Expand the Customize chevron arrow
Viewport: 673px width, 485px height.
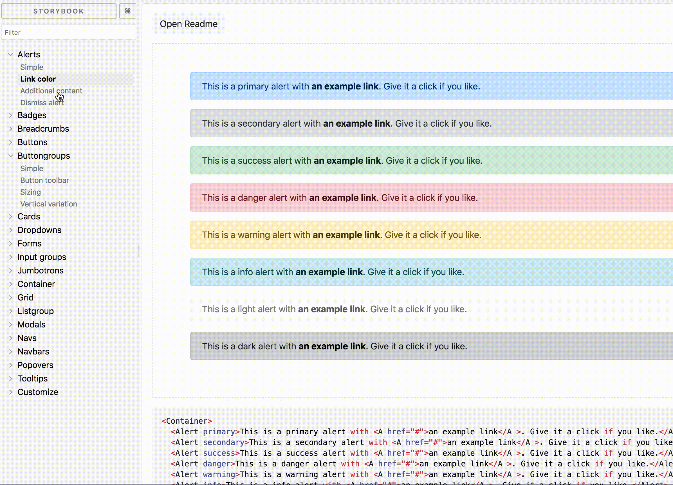(x=11, y=392)
